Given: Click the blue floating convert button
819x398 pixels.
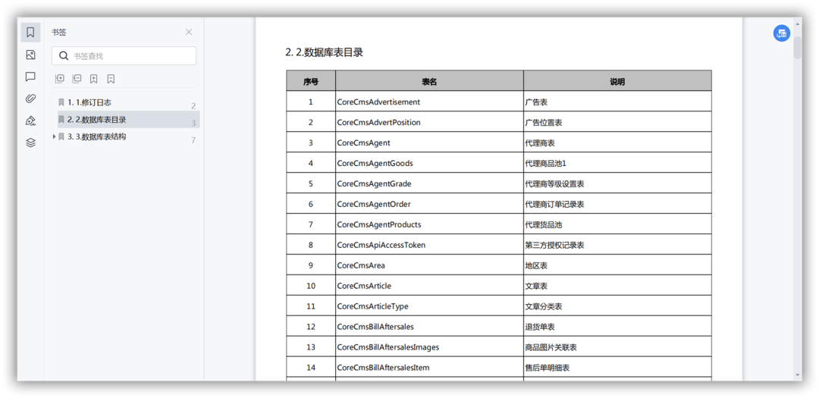Looking at the screenshot, I should pyautogui.click(x=781, y=33).
